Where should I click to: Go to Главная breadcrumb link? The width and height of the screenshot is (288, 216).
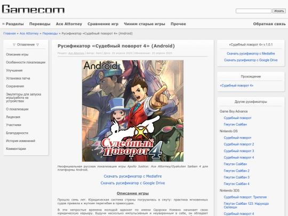[x=10, y=34]
